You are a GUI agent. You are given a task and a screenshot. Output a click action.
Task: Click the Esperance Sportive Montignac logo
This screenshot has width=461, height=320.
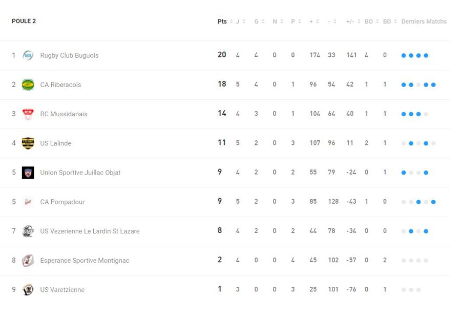(28, 260)
